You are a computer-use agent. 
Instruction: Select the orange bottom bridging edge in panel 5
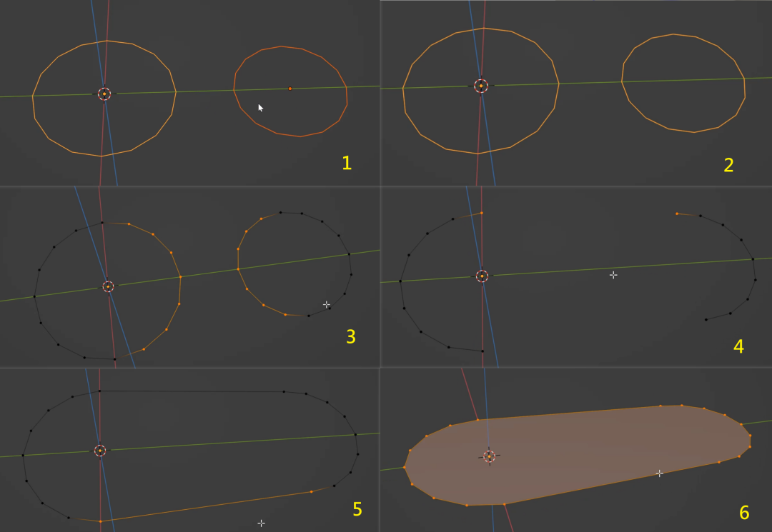[x=206, y=506]
